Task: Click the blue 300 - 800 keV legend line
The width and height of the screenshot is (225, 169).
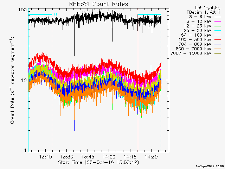Action: [x=217, y=44]
